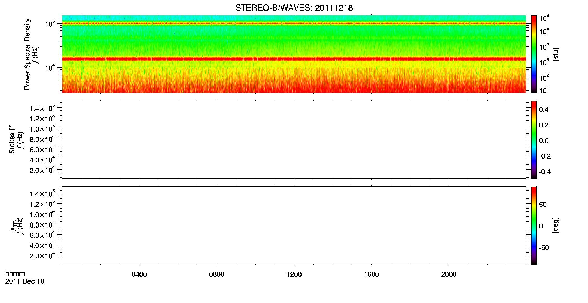Click the 2011 Dec 18 date label
The image size is (588, 303).
pyautogui.click(x=25, y=281)
